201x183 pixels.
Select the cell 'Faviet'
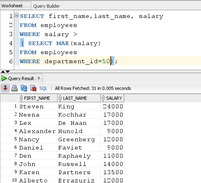click(x=79, y=148)
